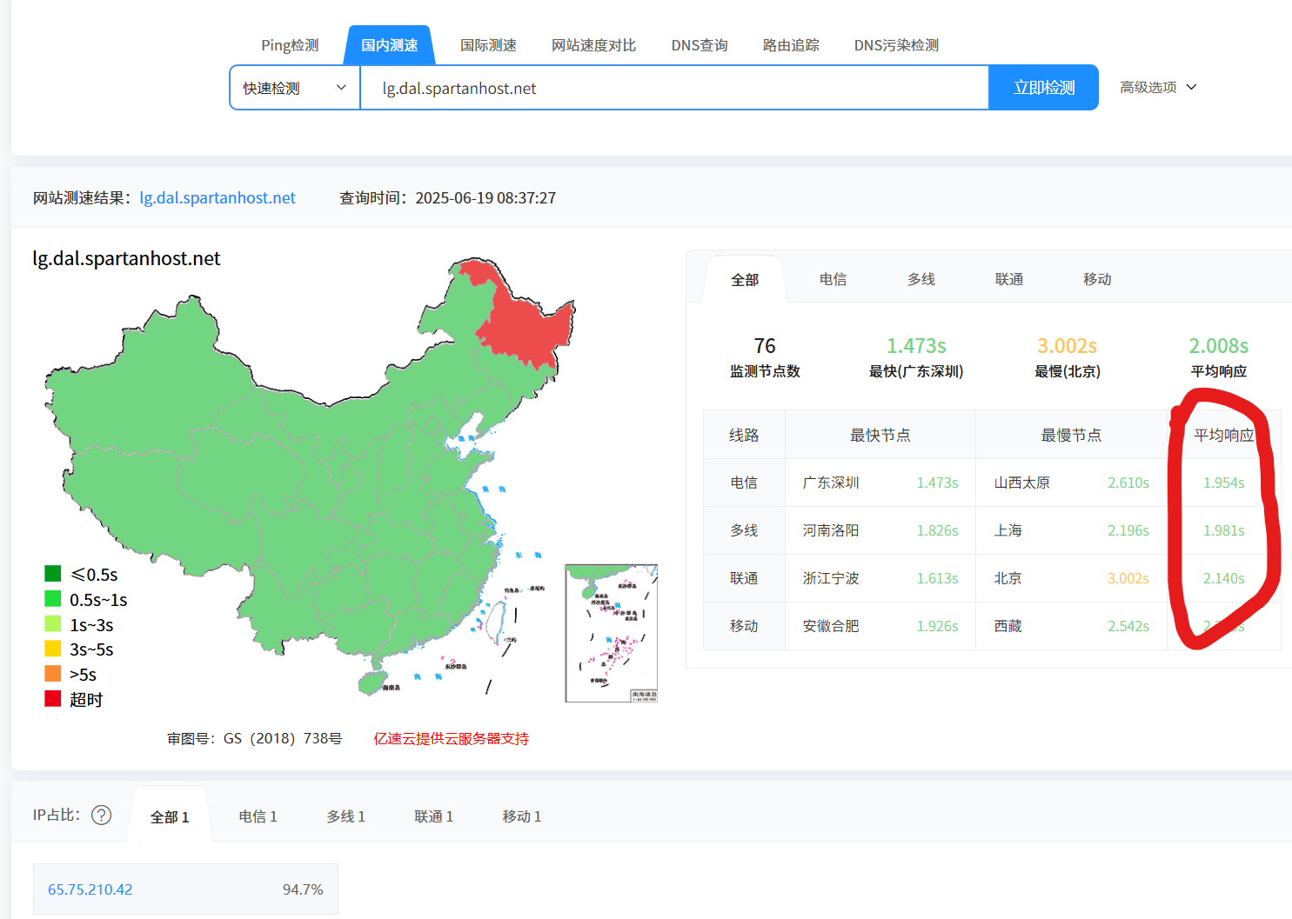Image resolution: width=1292 pixels, height=919 pixels.
Task: Click the 最快节点 column header
Action: point(880,435)
